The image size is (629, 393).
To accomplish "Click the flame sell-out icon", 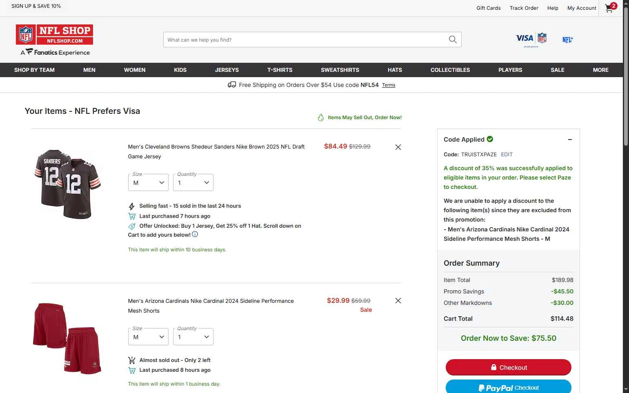I will coord(321,118).
